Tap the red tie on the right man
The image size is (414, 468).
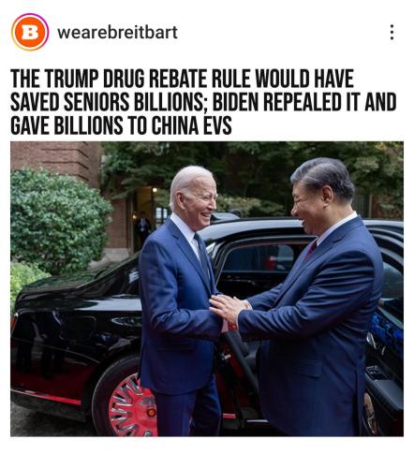click(x=311, y=249)
